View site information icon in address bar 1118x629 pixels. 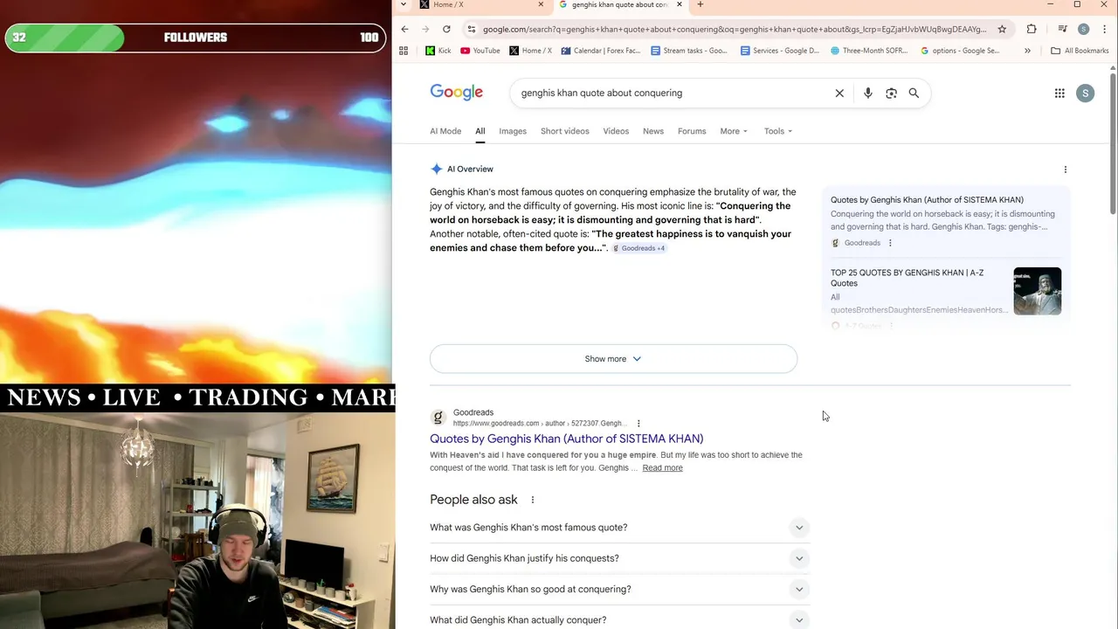472,29
